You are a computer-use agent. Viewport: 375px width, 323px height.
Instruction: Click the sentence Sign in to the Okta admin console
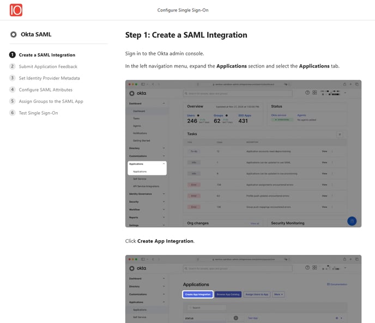pos(165,53)
